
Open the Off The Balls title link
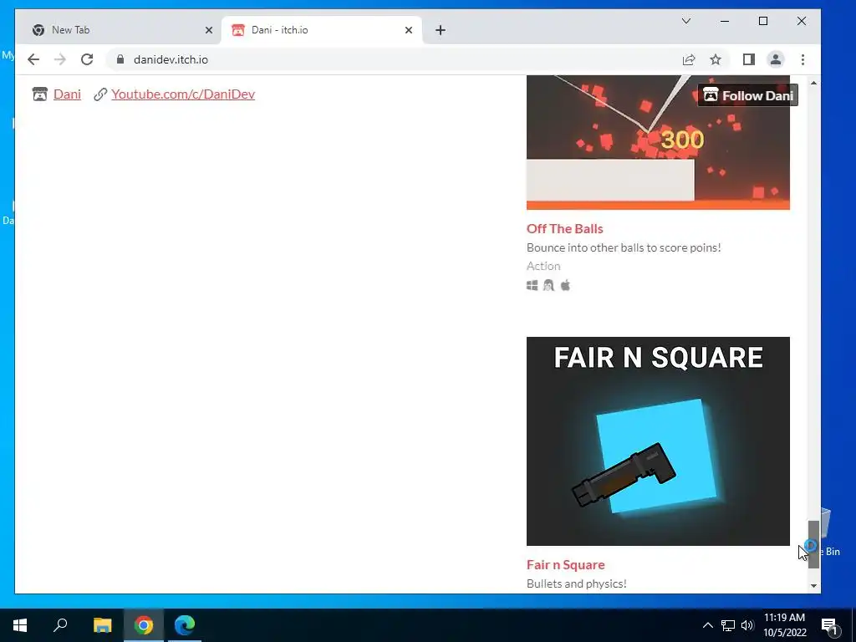pyautogui.click(x=565, y=229)
